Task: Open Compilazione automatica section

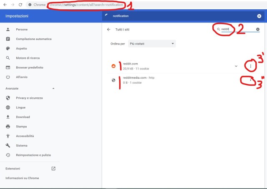Action: click(33, 39)
